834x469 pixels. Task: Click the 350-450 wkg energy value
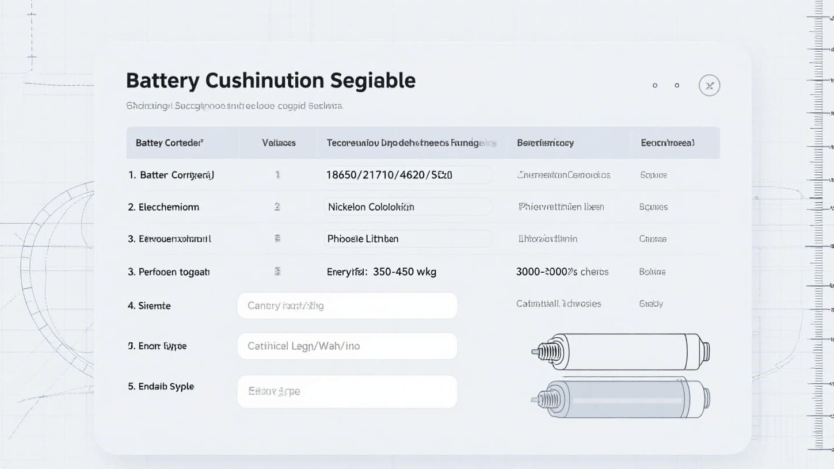[x=404, y=272]
